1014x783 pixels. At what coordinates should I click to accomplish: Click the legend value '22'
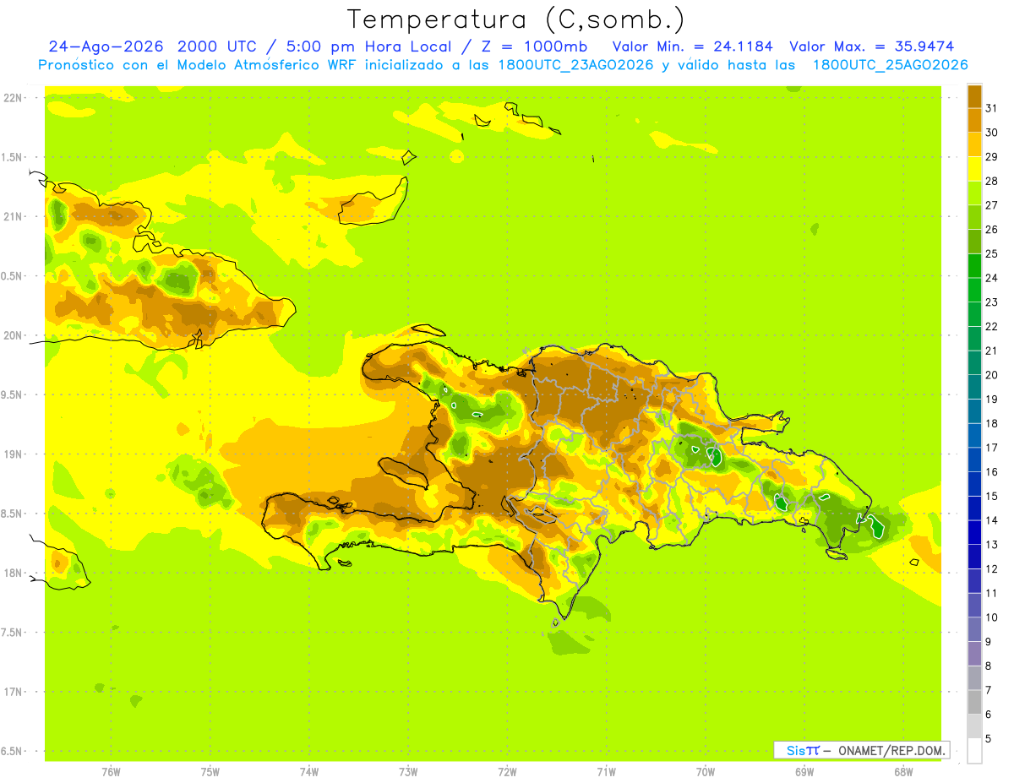[x=991, y=326]
